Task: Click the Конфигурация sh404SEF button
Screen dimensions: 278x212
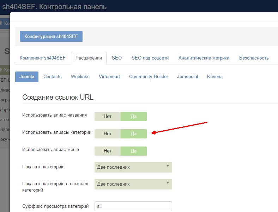Action: click(51, 36)
